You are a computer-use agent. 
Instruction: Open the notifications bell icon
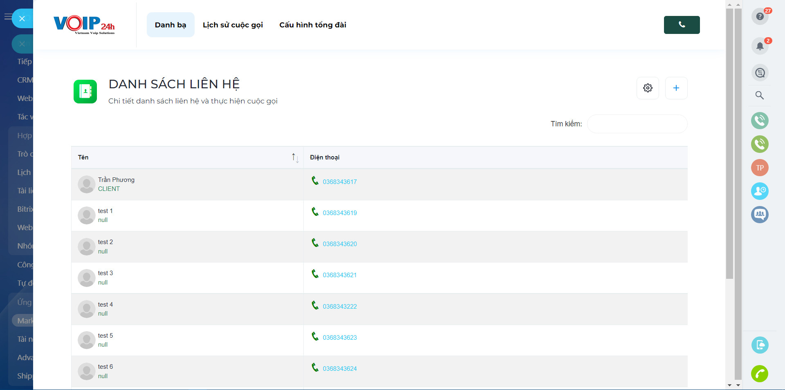(760, 46)
